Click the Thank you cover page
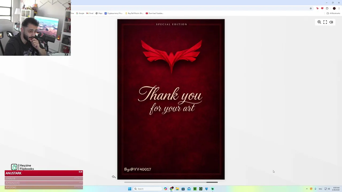This screenshot has width=342, height=192. pos(171,99)
